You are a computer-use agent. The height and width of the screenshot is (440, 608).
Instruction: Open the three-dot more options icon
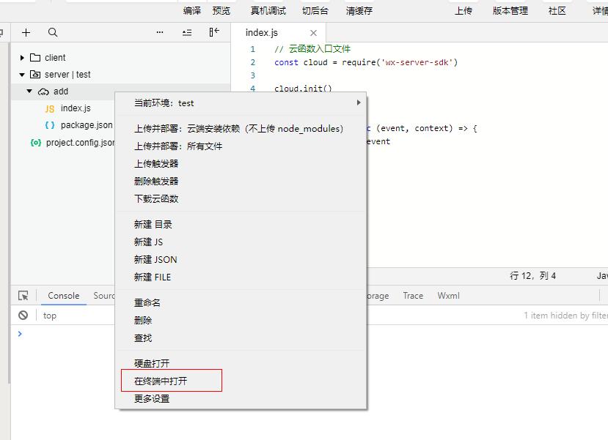point(160,32)
